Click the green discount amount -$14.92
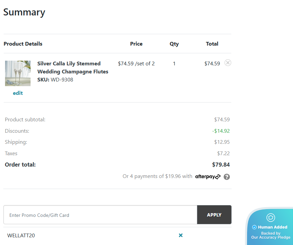Viewport: 293px width, 245px height. [x=221, y=131]
